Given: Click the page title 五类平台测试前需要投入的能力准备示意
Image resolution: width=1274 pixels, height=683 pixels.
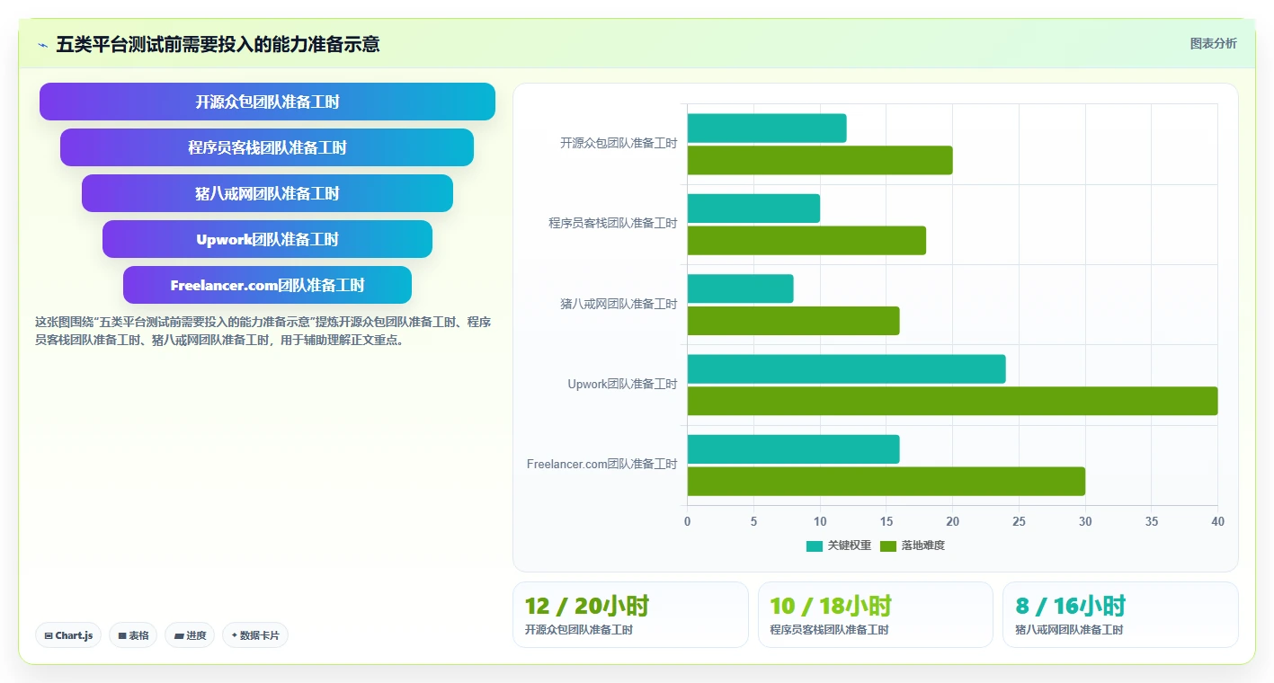Looking at the screenshot, I should click(218, 44).
